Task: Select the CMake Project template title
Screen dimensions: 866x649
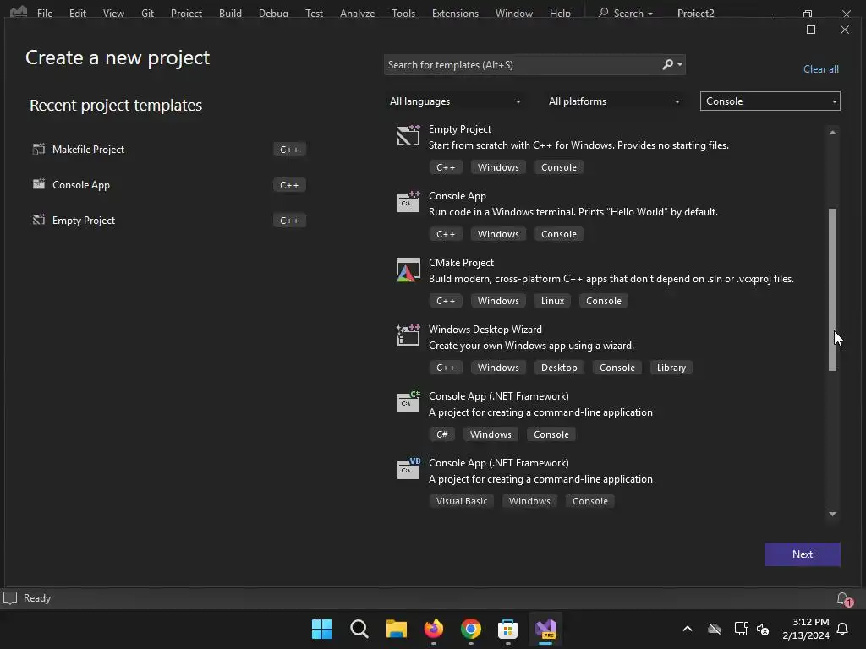Action: (461, 263)
